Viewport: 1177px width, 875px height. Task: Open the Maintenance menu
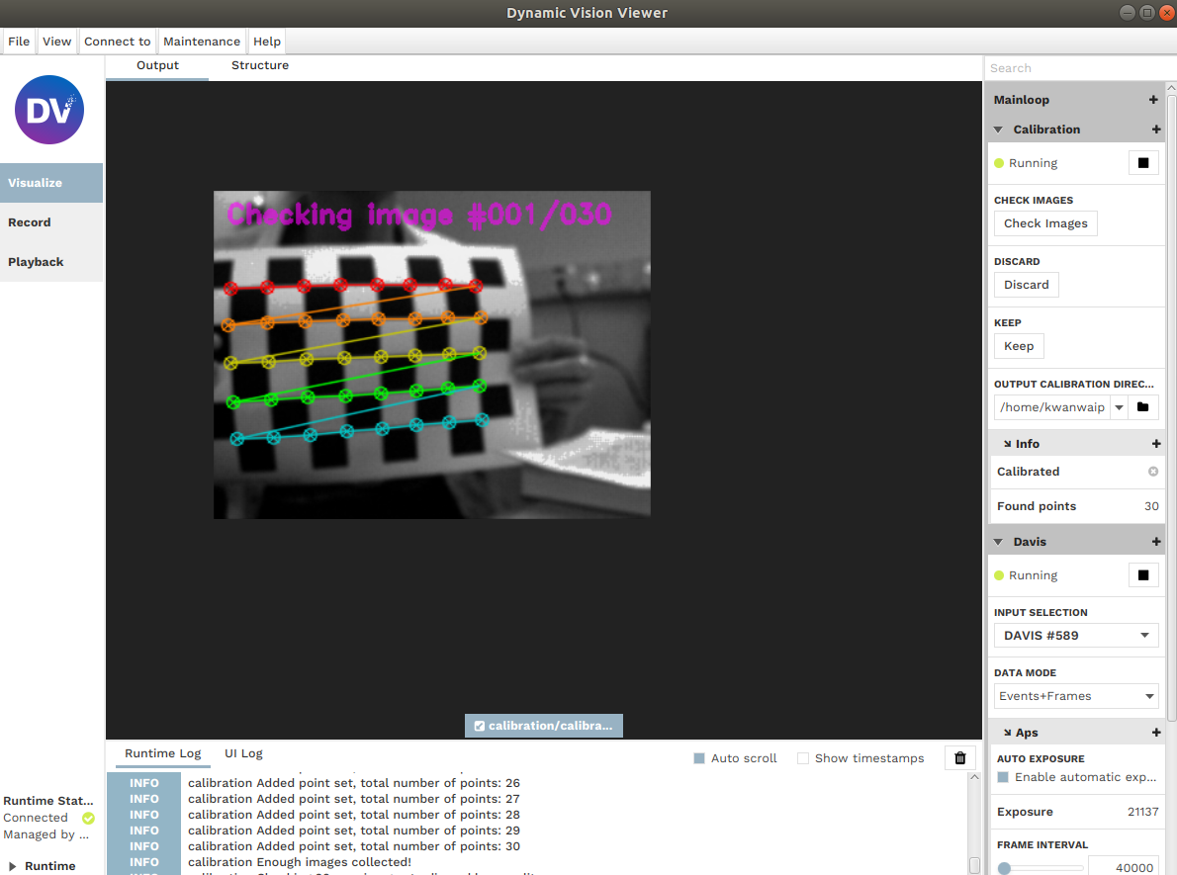click(x=202, y=42)
